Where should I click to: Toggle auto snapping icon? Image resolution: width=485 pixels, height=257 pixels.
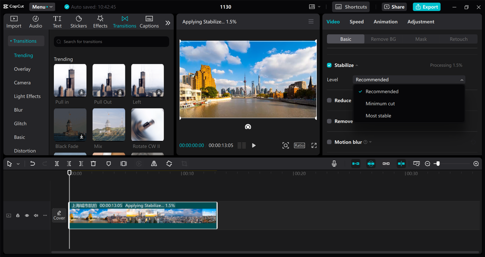click(371, 164)
